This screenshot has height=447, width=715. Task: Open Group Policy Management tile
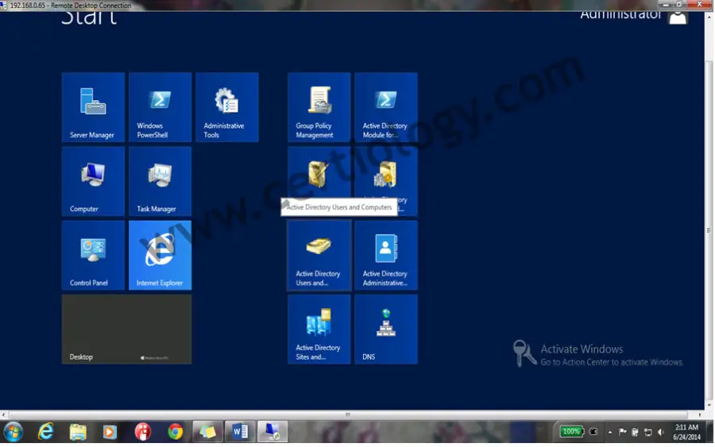click(319, 107)
